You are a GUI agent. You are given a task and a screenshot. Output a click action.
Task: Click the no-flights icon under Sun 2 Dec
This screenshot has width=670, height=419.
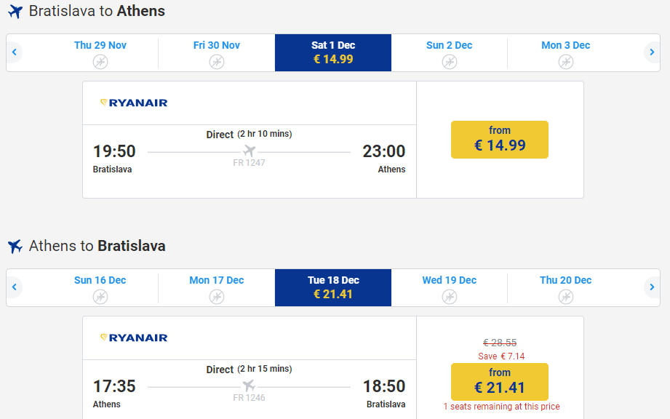[x=450, y=62]
